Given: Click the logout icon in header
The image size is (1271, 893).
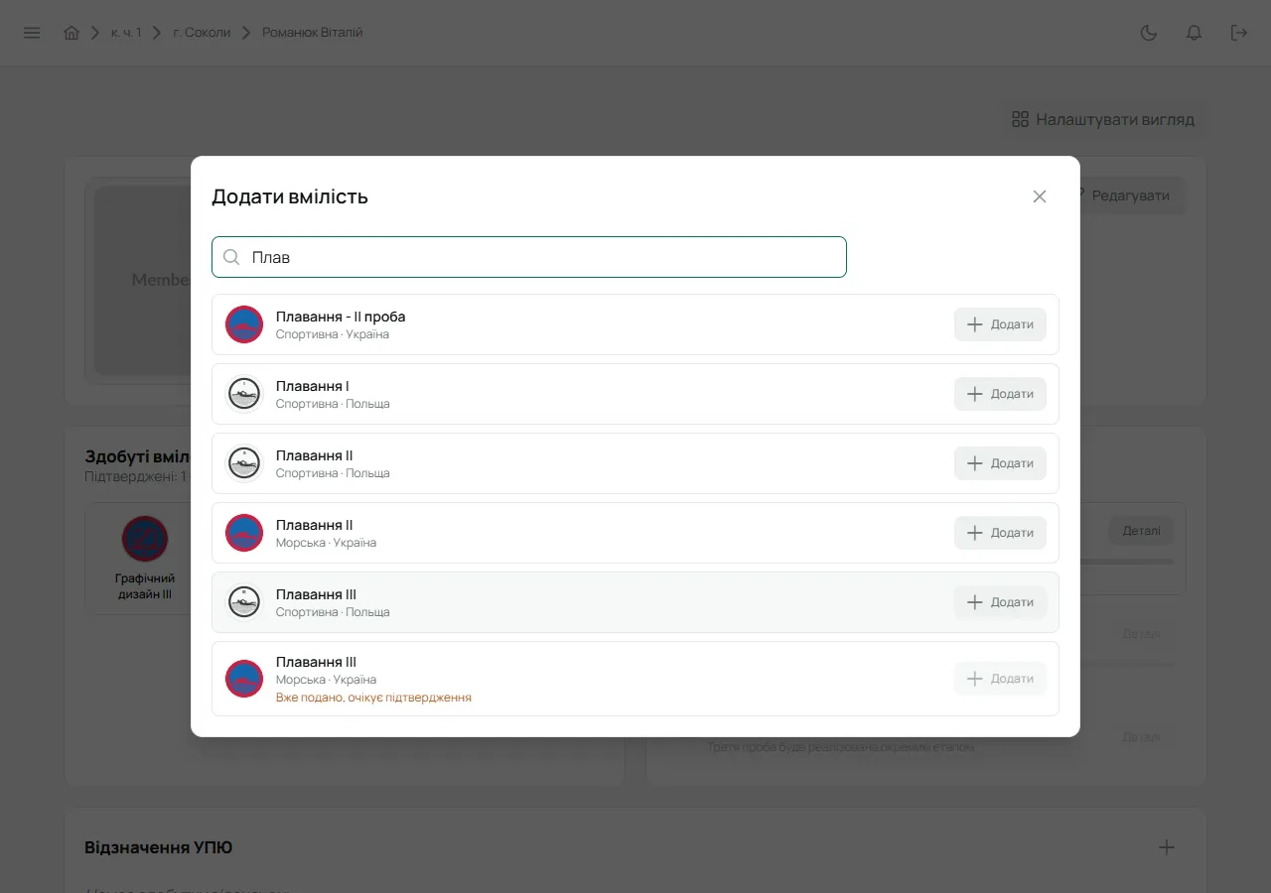Looking at the screenshot, I should click(1239, 33).
